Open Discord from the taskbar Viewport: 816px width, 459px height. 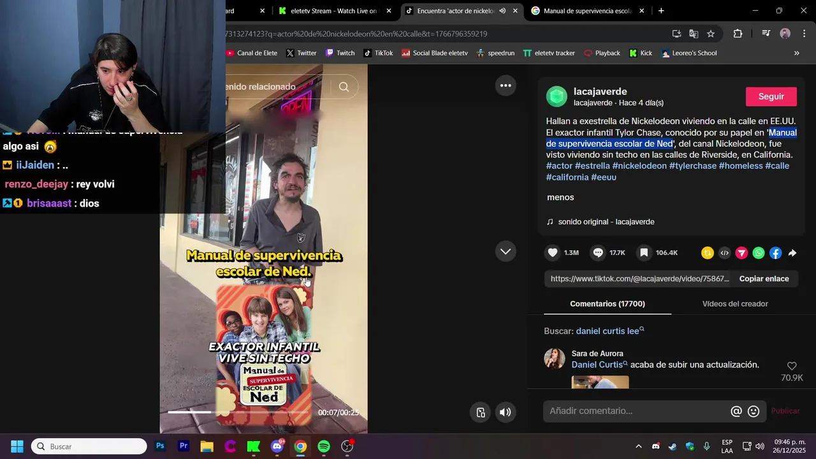pyautogui.click(x=277, y=446)
